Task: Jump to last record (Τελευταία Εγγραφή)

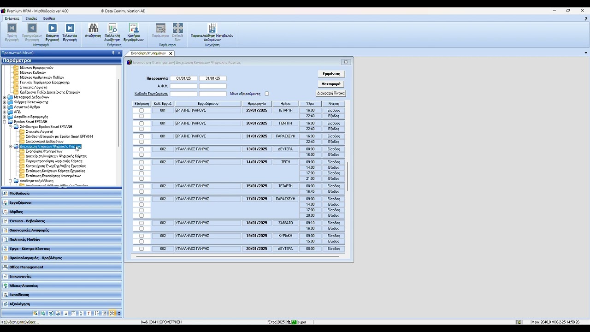Action: pos(70,33)
